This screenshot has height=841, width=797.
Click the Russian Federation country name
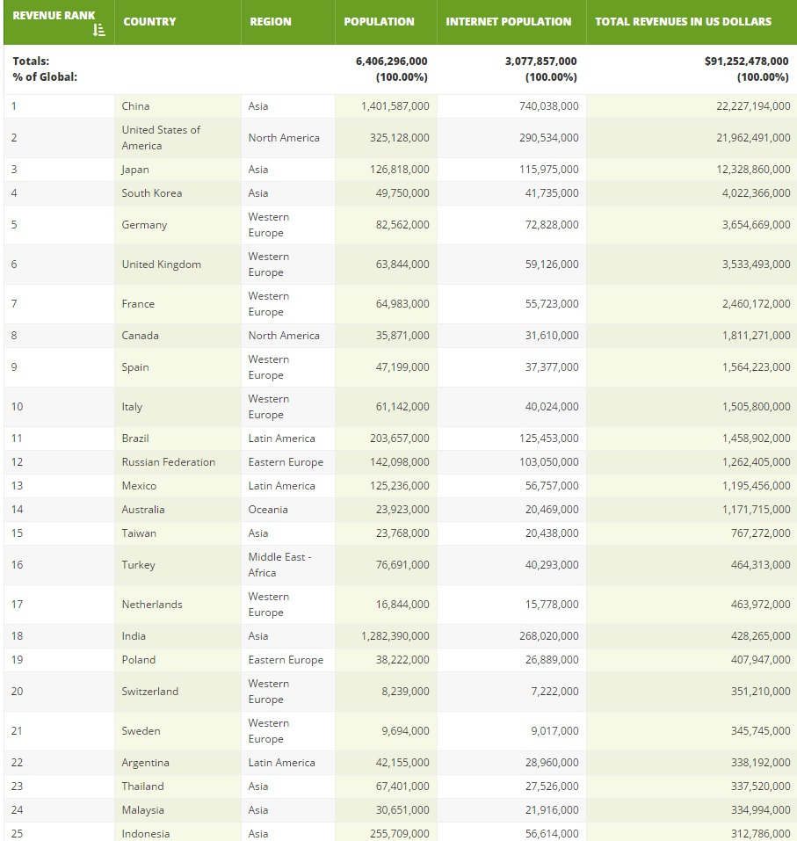[169, 461]
